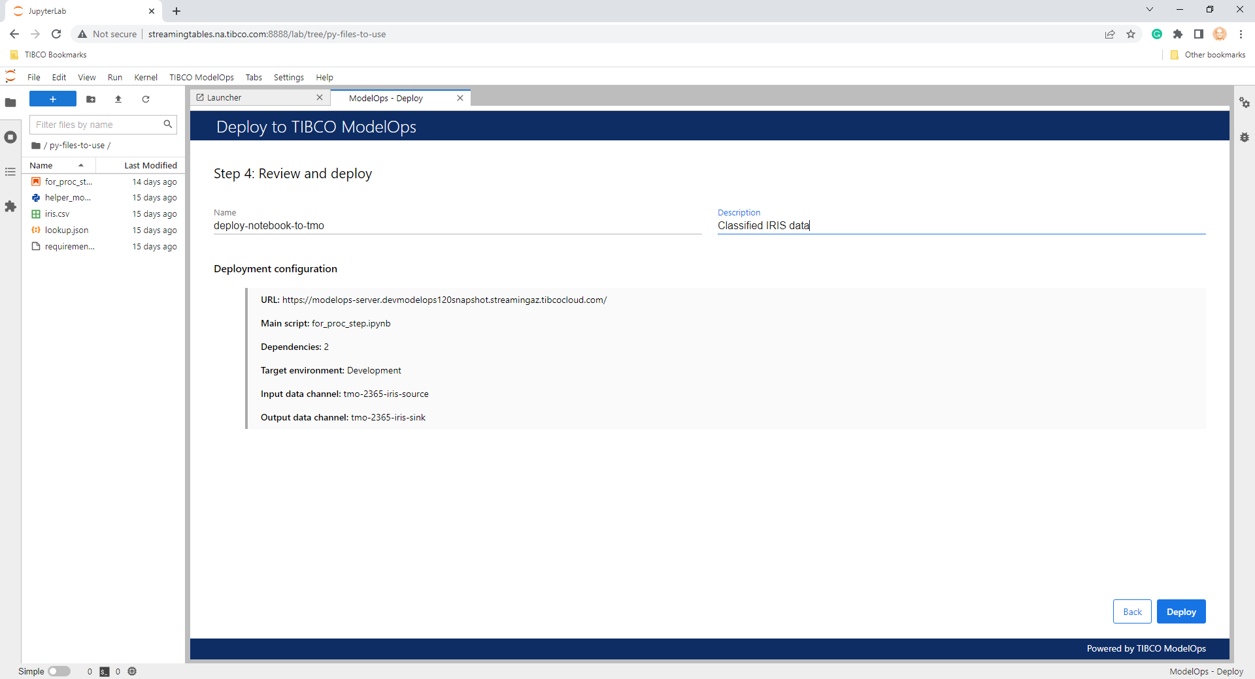
Task: Open the Help menu
Action: tap(324, 77)
